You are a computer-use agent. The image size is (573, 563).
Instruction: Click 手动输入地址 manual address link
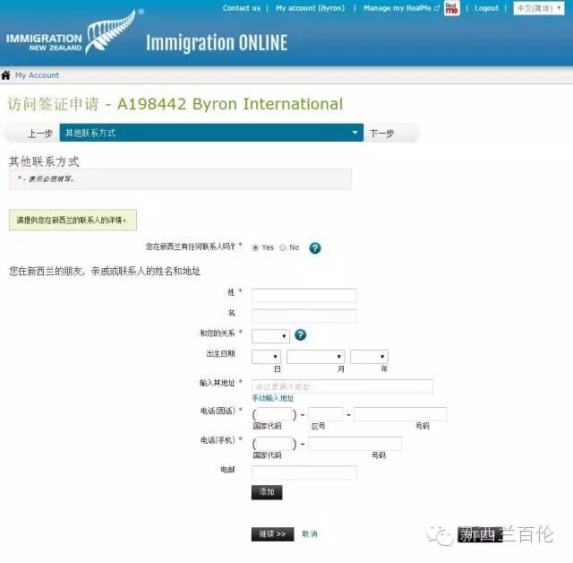(x=272, y=398)
